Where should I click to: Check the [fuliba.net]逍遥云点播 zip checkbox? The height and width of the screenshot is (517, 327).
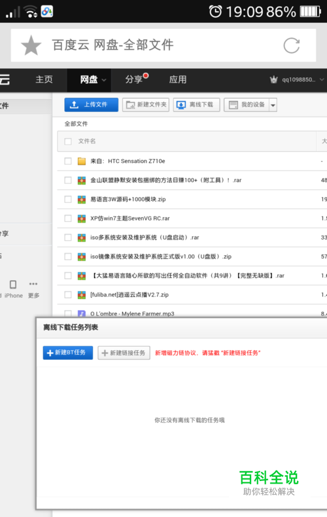[x=68, y=294]
